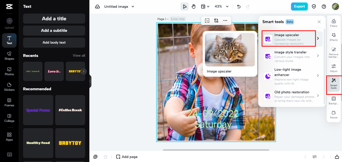Click the replace image icon above canvas
Viewport: 342px width, 162px height.
(216, 21)
